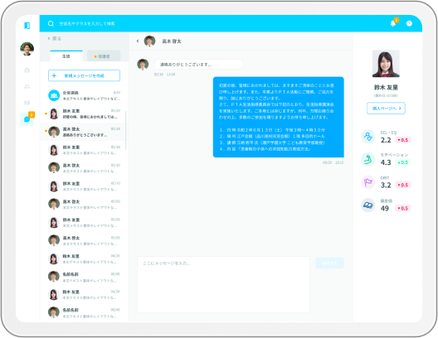Open the help question mark icon
The height and width of the screenshot is (338, 438).
(409, 23)
